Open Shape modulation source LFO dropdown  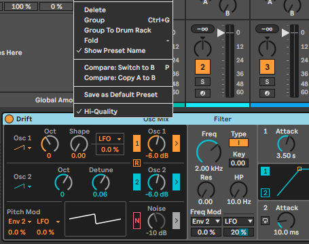click(x=110, y=139)
